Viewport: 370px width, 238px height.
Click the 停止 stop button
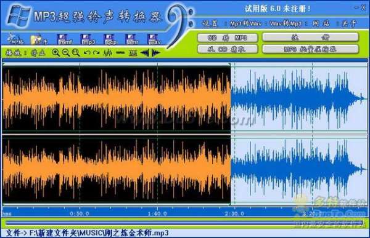38,53
